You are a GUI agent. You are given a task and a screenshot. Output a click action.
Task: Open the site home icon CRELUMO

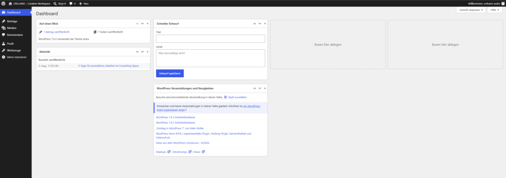[10, 3]
